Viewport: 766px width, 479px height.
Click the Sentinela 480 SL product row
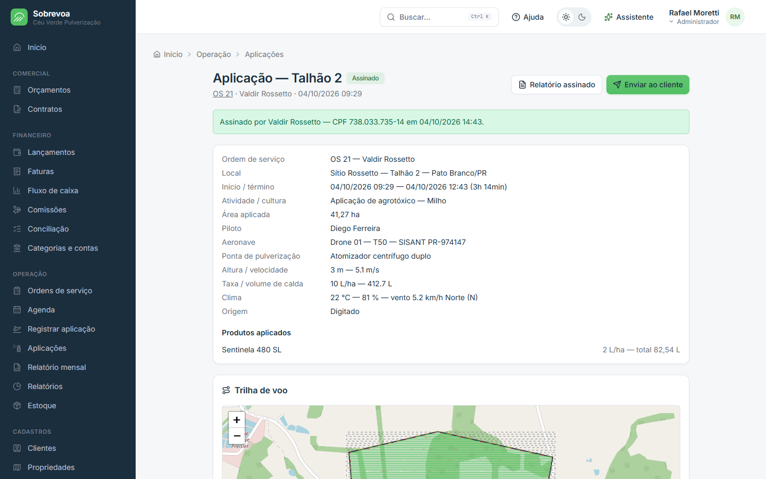click(451, 350)
